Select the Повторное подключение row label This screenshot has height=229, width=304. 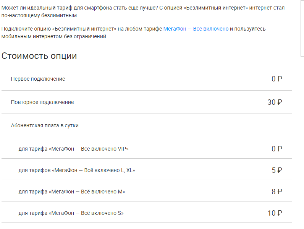[x=42, y=102]
